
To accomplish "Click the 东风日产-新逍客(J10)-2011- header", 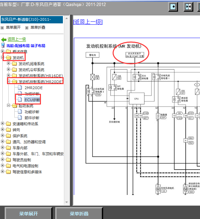I will tap(32, 20).
